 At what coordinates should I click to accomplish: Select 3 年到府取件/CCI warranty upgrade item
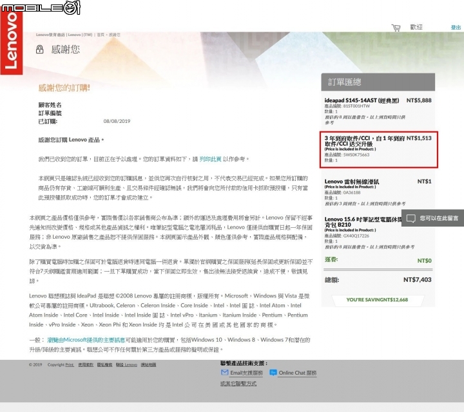(x=364, y=141)
